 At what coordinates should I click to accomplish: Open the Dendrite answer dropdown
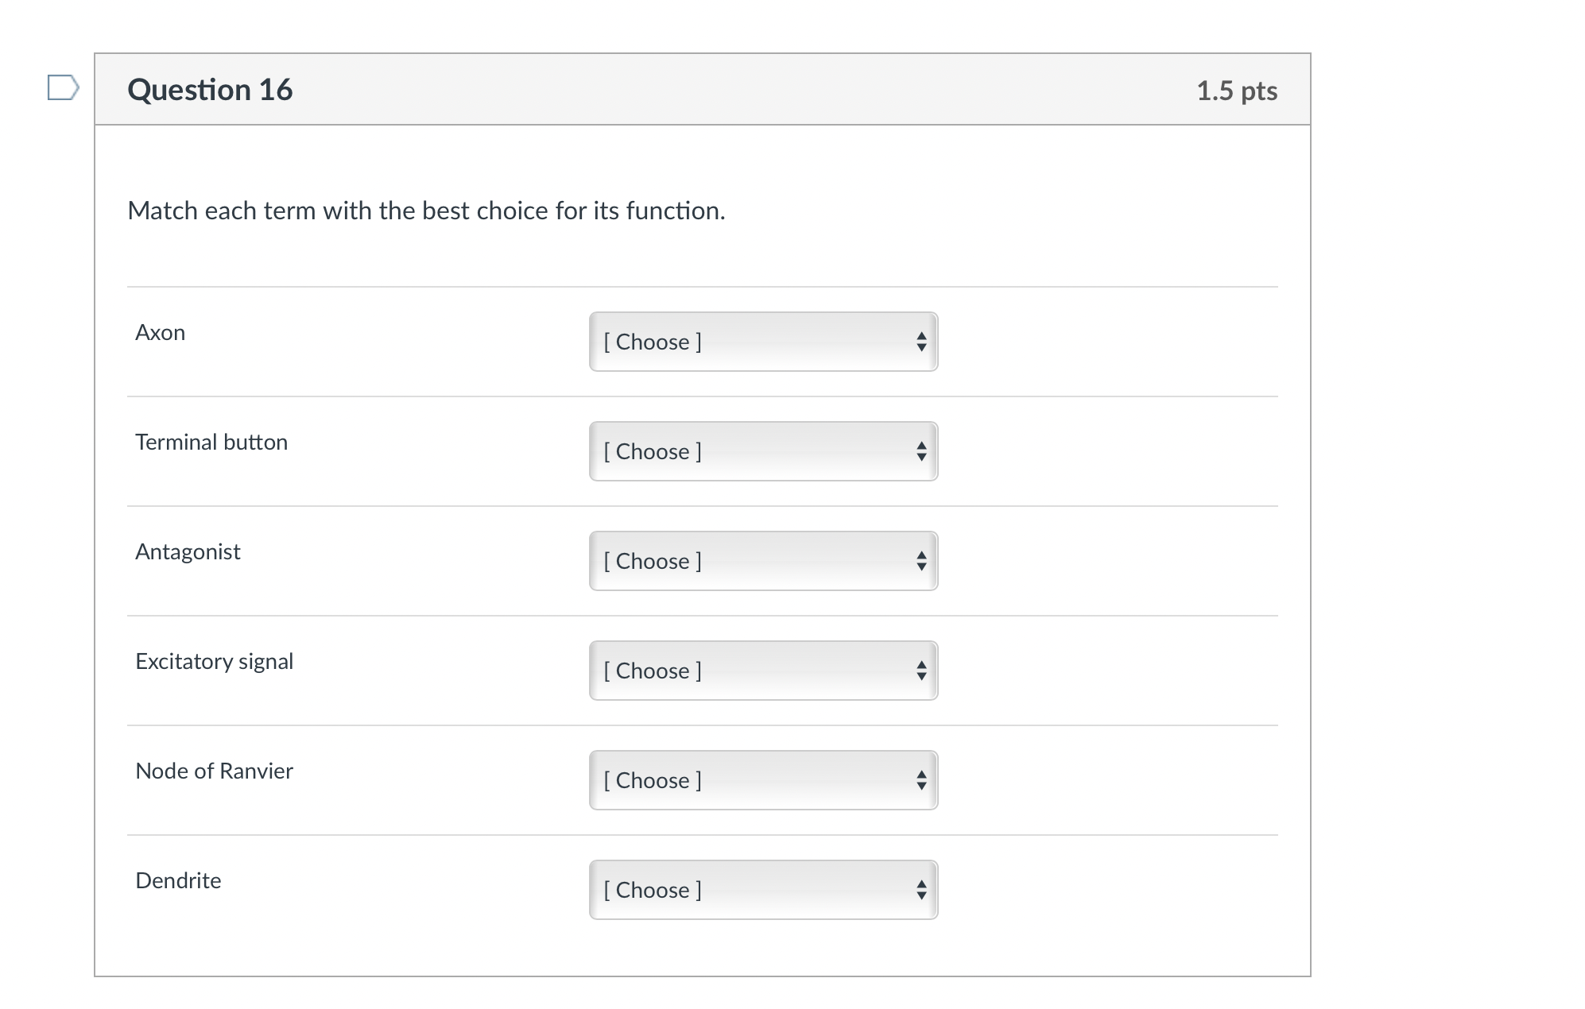pos(761,890)
